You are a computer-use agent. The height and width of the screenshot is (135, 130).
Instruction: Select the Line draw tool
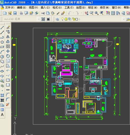2,28
